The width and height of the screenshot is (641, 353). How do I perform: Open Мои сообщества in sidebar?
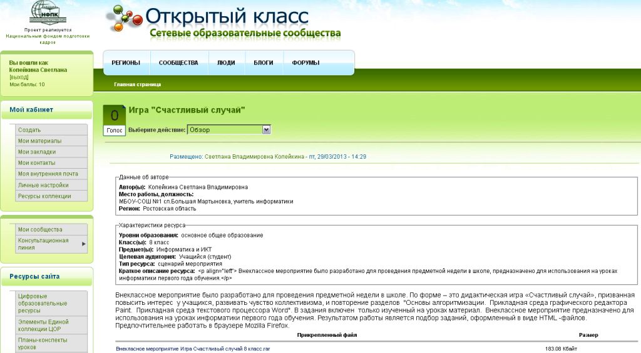tap(40, 229)
